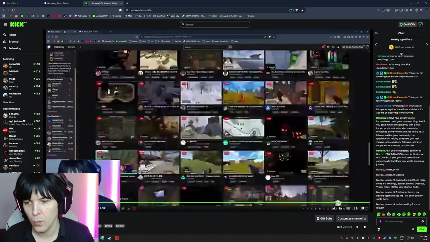430x242 pixels.
Task: Go to next weekly gifter slide
Action: (x=427, y=45)
